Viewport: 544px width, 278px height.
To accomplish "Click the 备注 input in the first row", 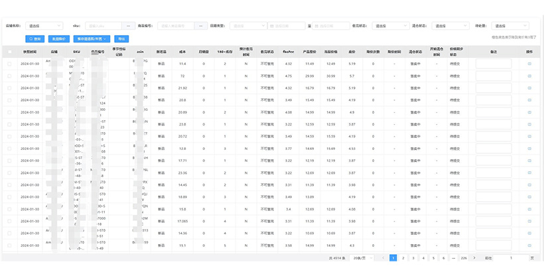I will click(x=493, y=64).
